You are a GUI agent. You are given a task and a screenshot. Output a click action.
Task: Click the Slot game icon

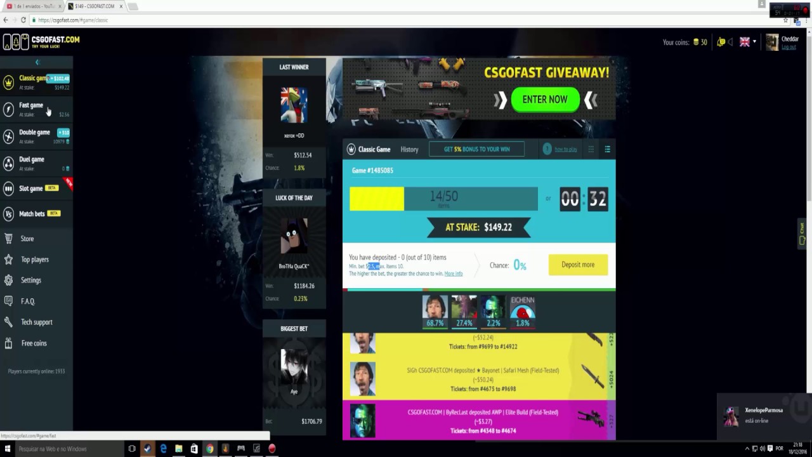point(8,189)
